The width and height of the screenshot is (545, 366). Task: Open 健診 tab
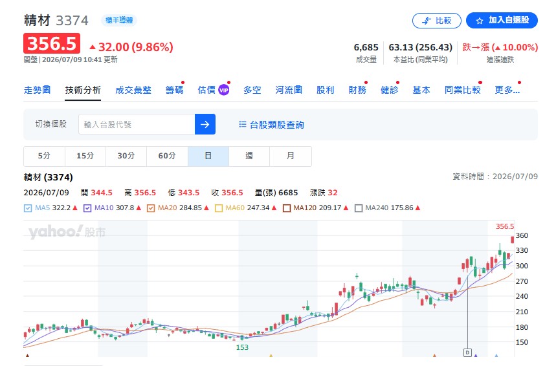[x=389, y=90]
